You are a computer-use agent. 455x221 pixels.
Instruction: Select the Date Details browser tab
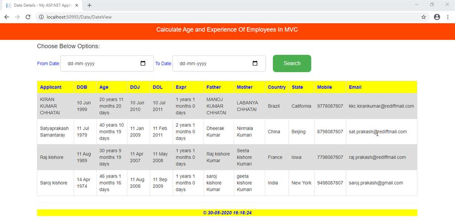[x=42, y=5]
